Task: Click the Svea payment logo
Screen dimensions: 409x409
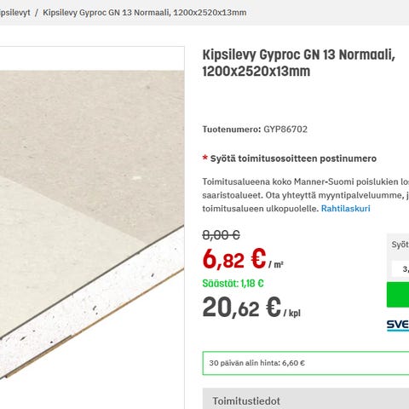Action: point(398,325)
